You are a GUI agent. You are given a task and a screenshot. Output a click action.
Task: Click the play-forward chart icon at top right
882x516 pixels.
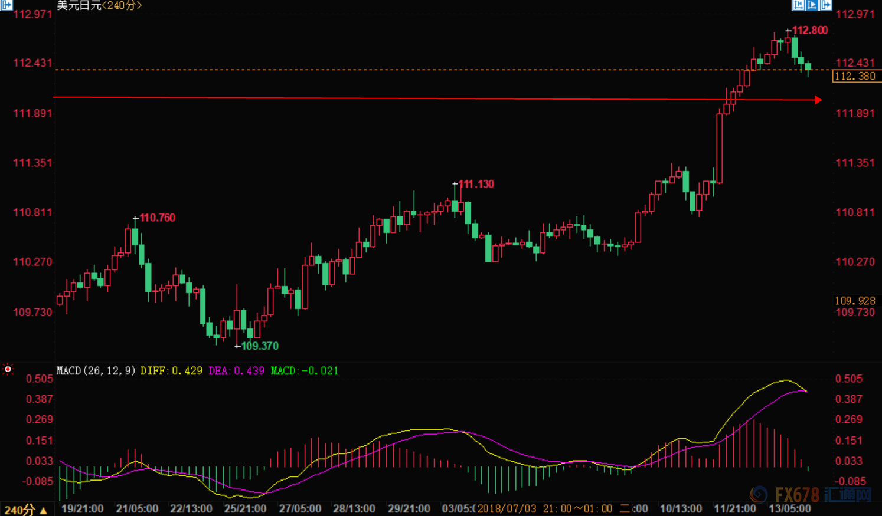tap(812, 5)
